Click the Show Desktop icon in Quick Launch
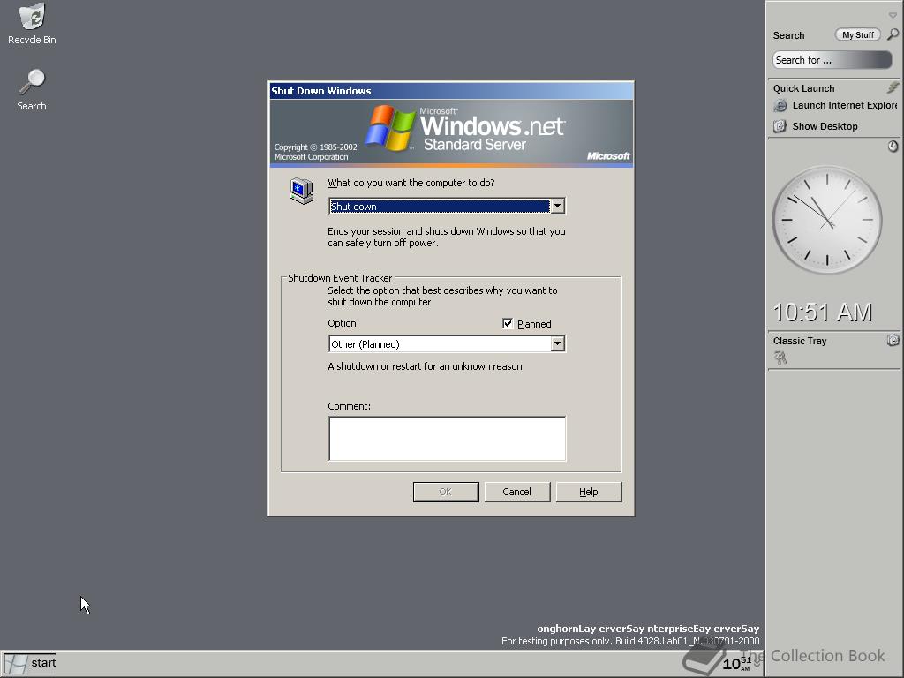 tap(780, 126)
